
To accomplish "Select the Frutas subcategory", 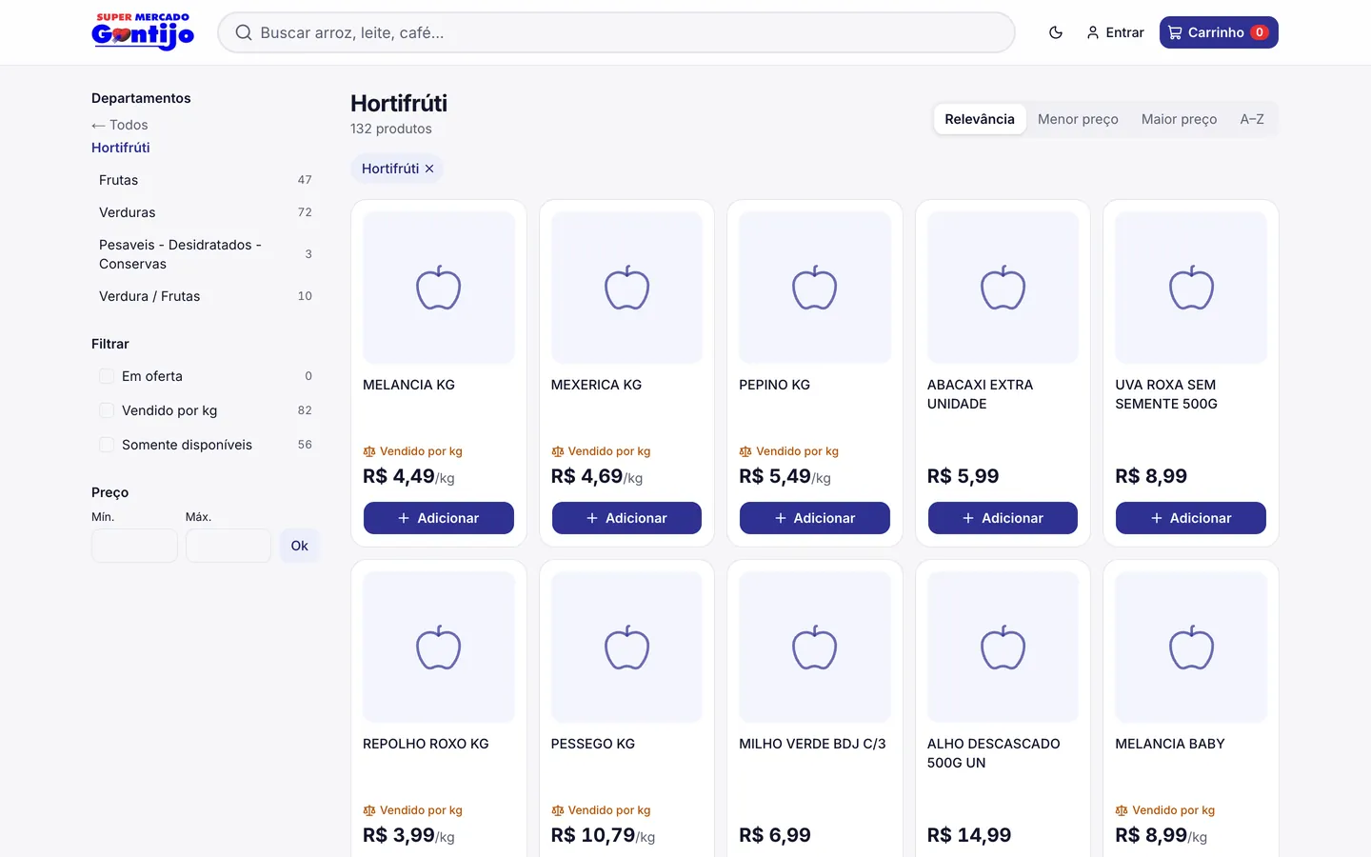I will pyautogui.click(x=206, y=180).
